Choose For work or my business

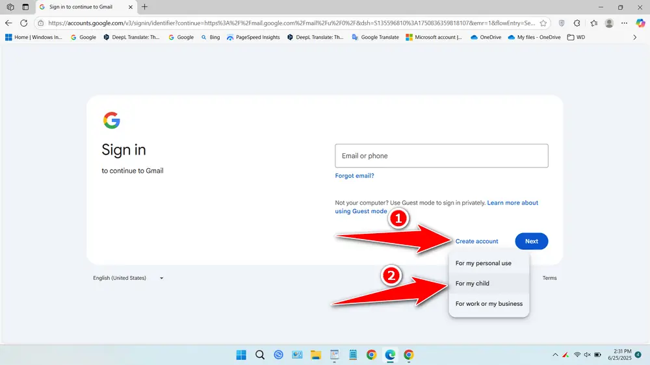(489, 304)
